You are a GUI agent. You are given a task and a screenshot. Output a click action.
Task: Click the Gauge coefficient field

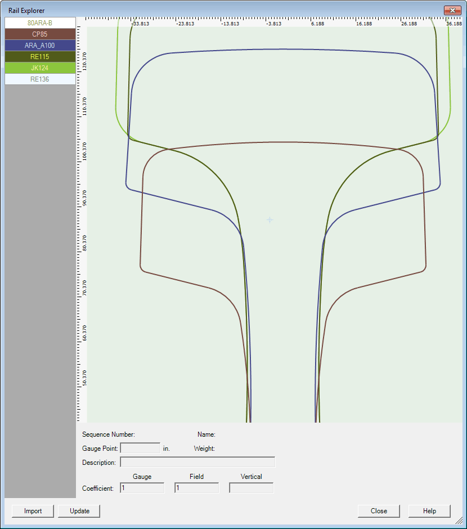(x=142, y=488)
